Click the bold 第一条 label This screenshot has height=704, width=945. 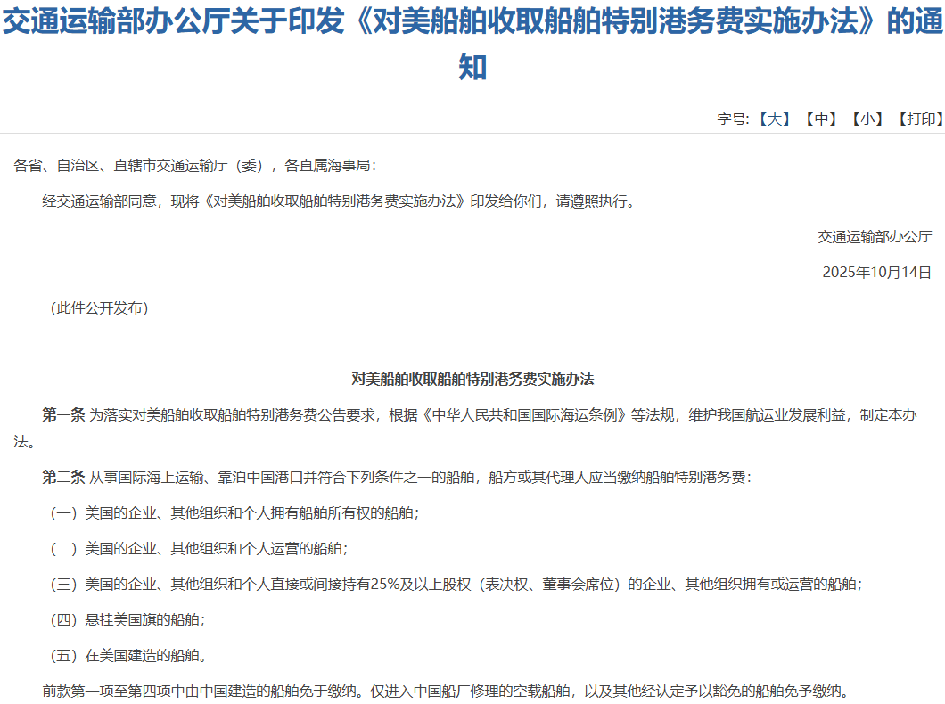pos(63,414)
